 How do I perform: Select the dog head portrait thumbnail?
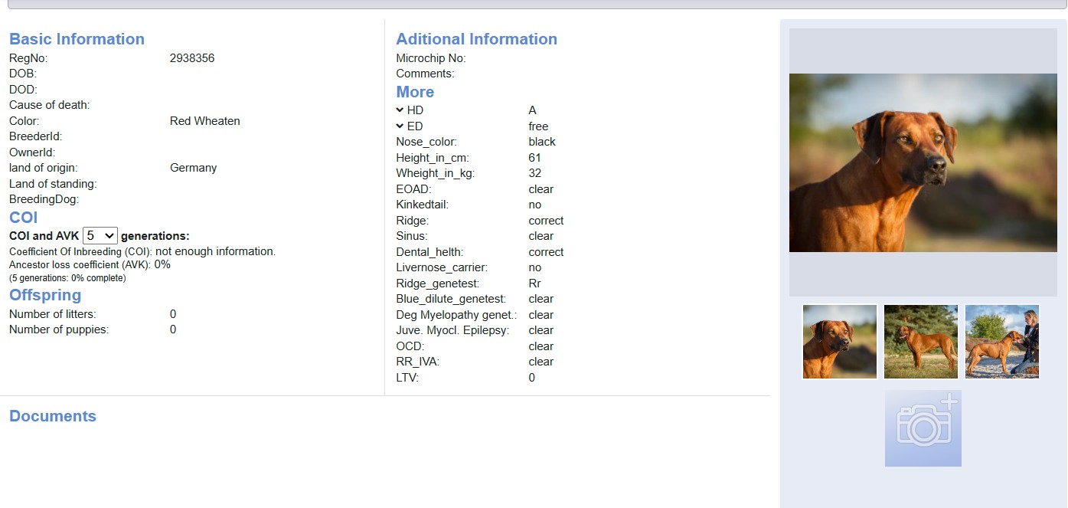point(840,342)
